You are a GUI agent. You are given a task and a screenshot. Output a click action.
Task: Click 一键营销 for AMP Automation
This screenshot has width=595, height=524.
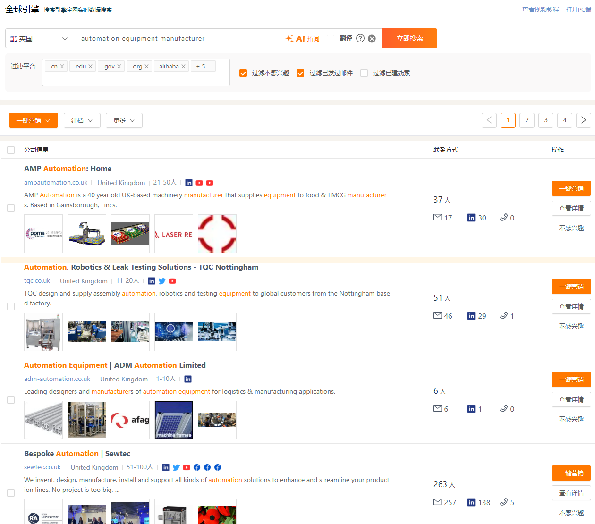571,188
